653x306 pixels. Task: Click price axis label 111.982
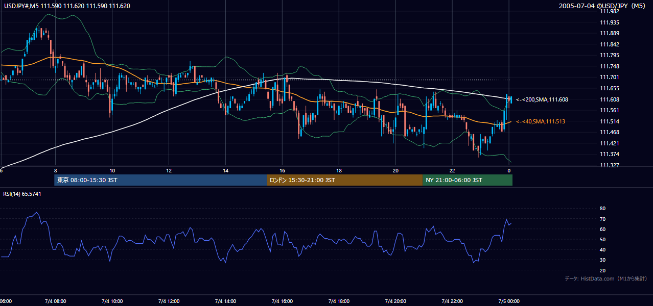point(610,12)
